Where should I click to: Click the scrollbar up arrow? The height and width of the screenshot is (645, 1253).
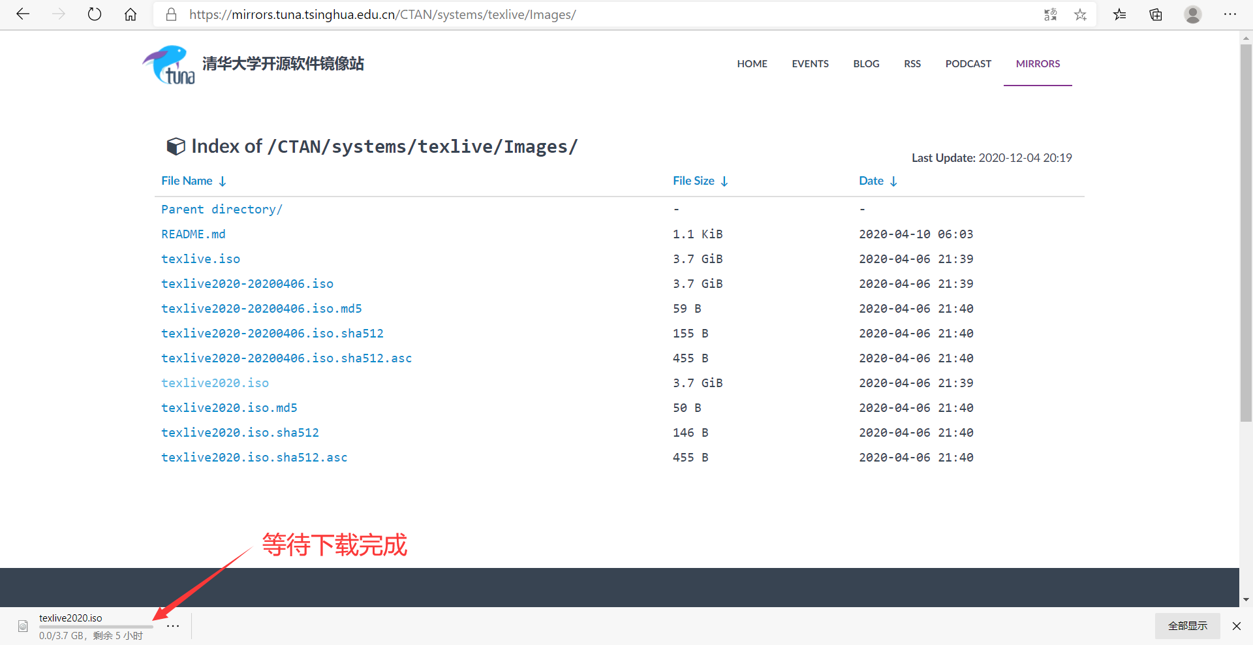click(1246, 38)
